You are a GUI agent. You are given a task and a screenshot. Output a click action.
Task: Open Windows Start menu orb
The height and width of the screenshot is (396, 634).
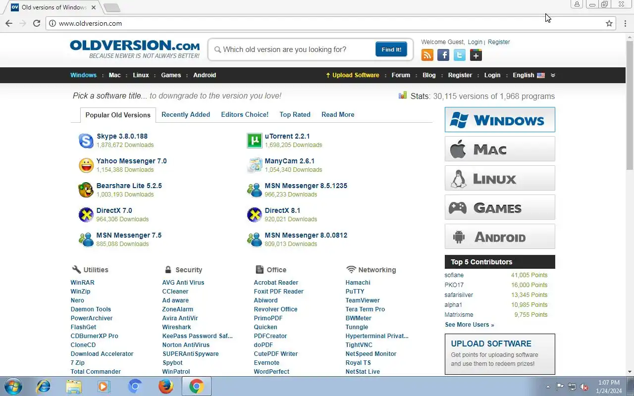pos(13,386)
